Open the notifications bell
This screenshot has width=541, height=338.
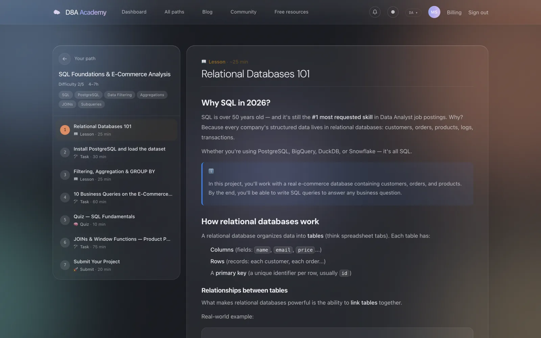point(375,12)
